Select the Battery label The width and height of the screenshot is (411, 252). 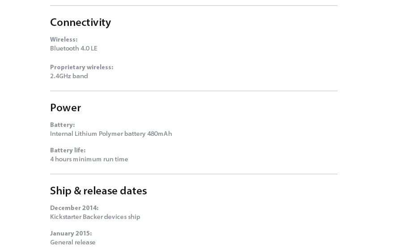tap(62, 125)
